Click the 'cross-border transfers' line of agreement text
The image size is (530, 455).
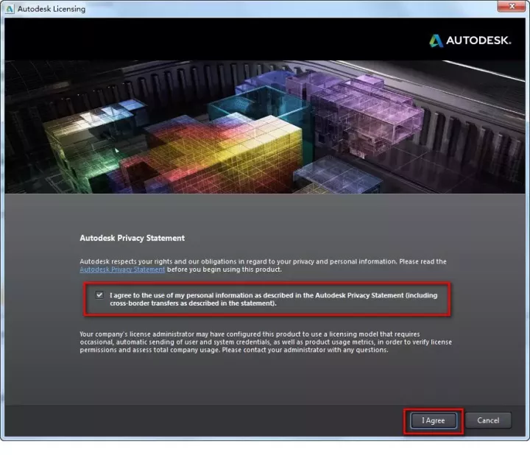193,303
